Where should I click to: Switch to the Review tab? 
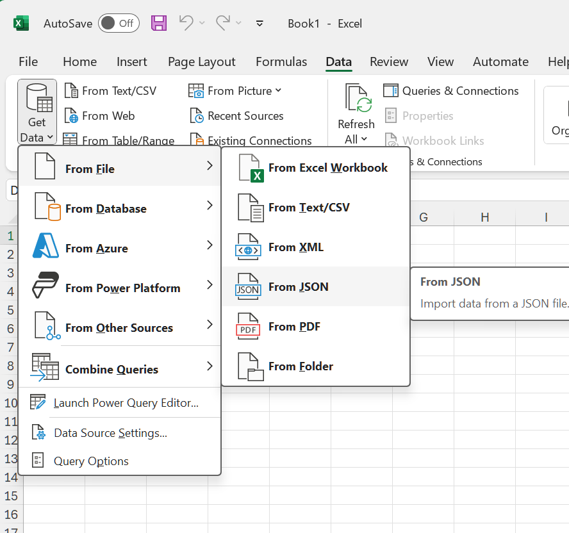pyautogui.click(x=389, y=61)
